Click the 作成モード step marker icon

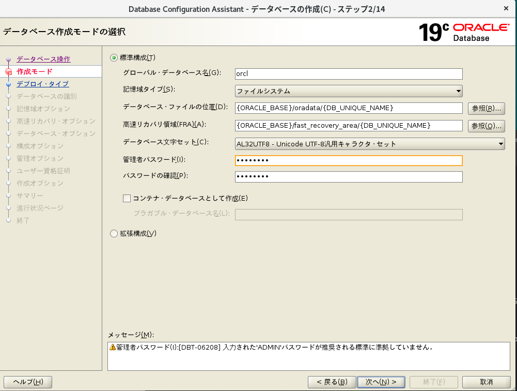[x=8, y=71]
